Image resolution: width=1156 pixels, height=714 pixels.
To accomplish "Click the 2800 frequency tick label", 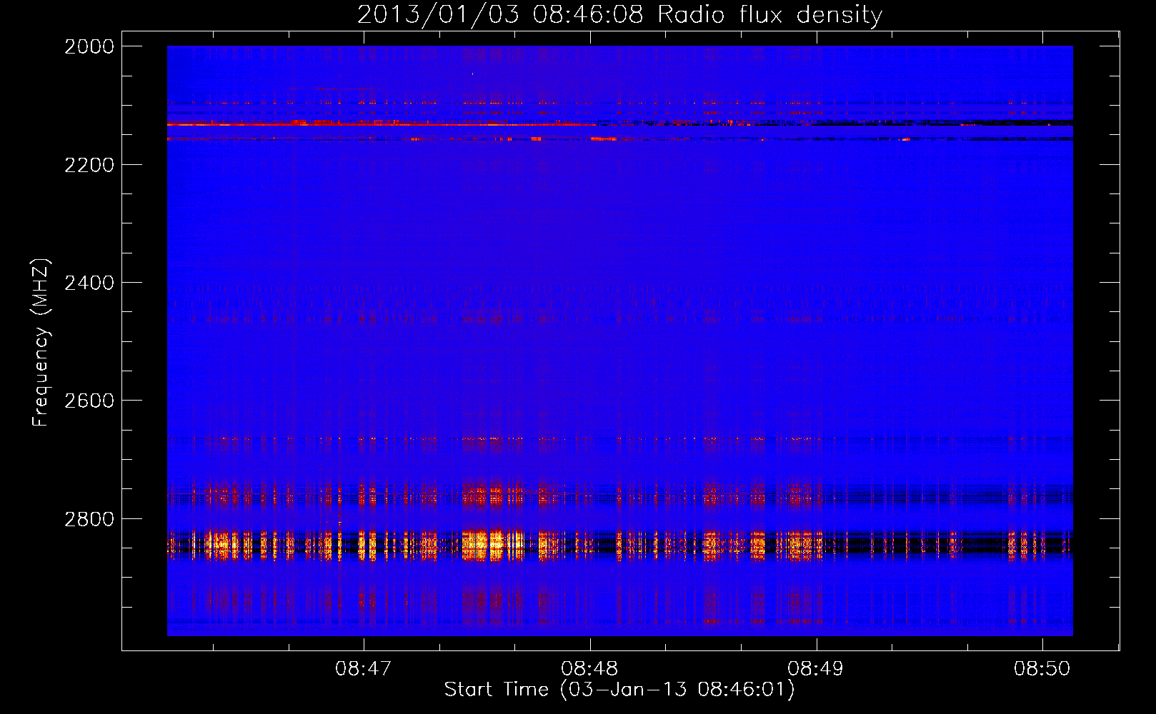I will (x=89, y=519).
